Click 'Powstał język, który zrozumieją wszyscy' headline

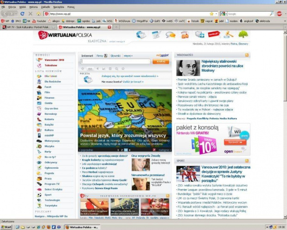[x=123, y=135]
